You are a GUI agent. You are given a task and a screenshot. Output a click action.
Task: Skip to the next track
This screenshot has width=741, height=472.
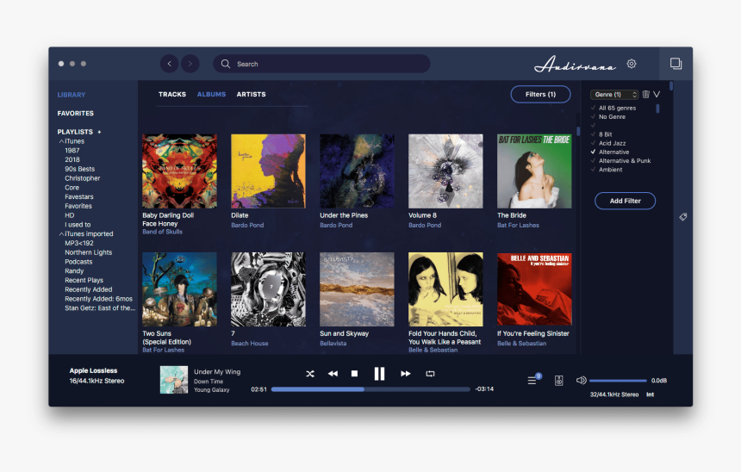tap(406, 374)
